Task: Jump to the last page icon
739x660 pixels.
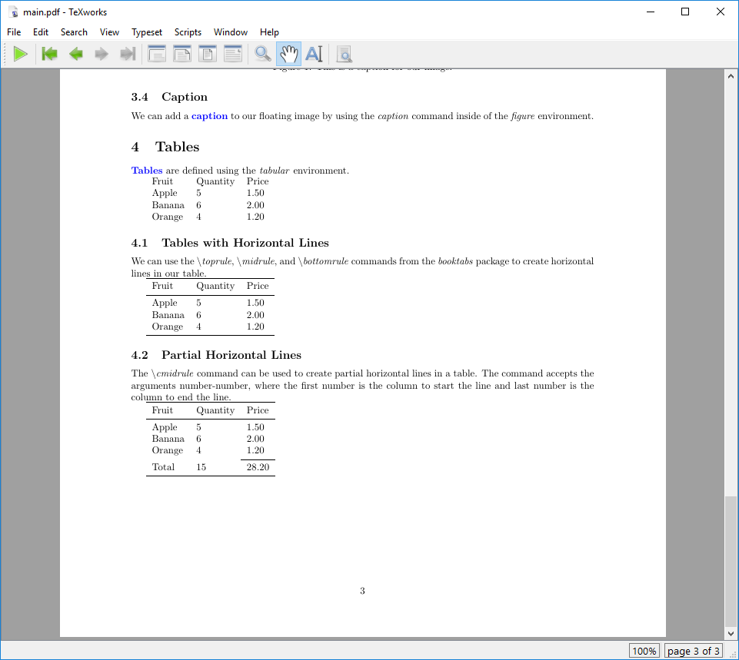Action: coord(128,53)
